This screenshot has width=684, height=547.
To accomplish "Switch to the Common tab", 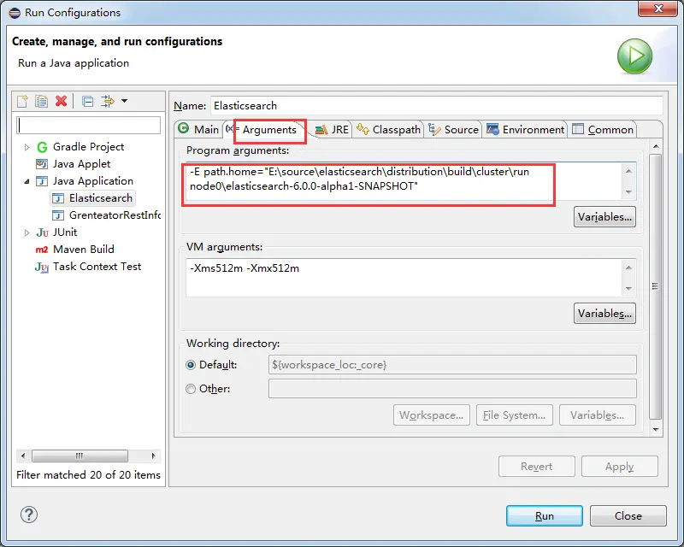I will [x=603, y=130].
